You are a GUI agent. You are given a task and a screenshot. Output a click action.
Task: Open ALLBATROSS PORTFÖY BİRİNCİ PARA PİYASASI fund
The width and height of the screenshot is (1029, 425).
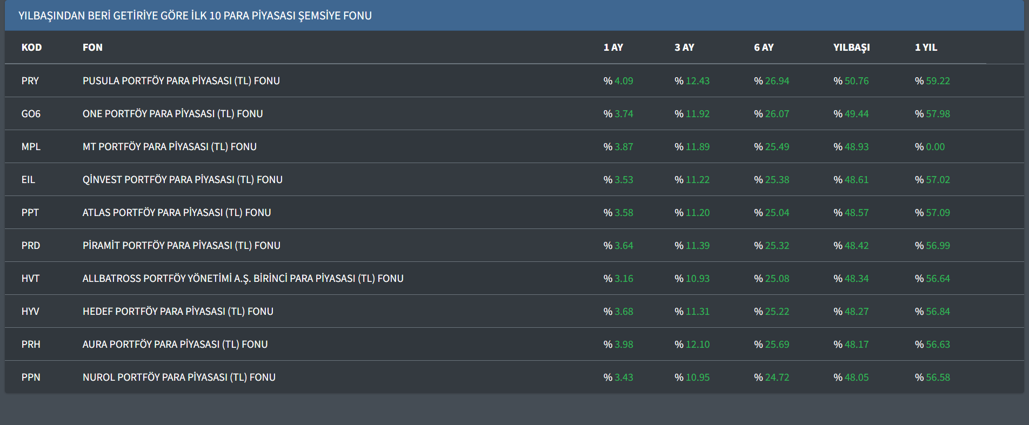coord(243,279)
